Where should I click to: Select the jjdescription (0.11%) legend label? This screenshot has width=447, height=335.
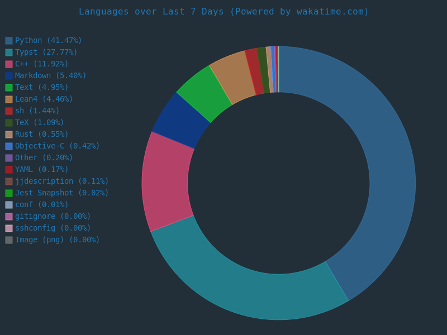[61, 181]
